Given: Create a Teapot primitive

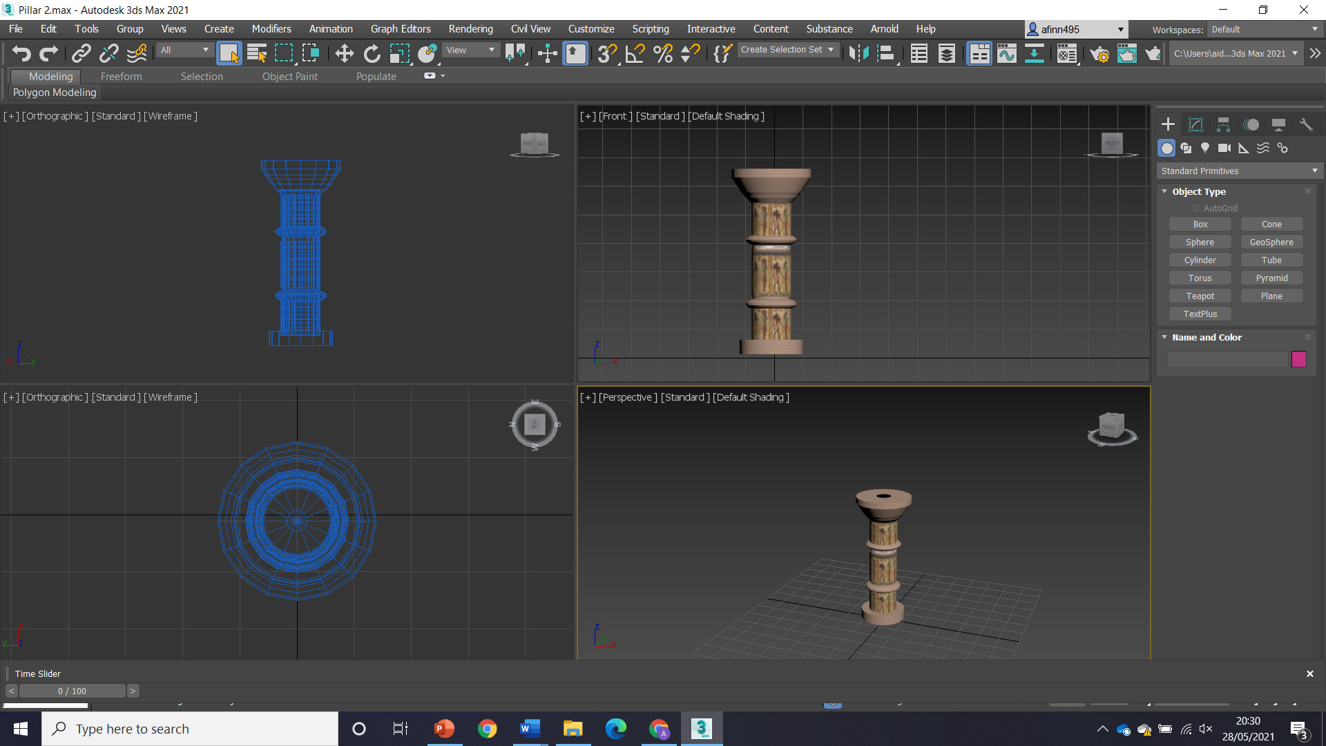Looking at the screenshot, I should coord(1200,296).
